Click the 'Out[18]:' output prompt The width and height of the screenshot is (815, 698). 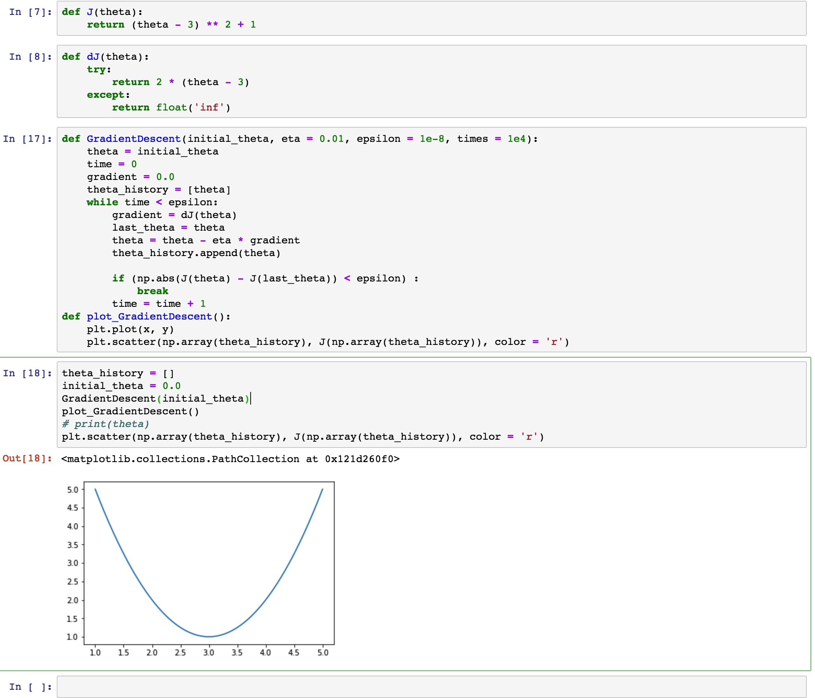pyautogui.click(x=28, y=459)
